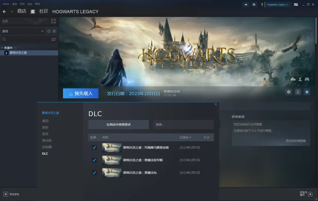Click 黑魔法驻军帽 DLC thumbnail

112,160
